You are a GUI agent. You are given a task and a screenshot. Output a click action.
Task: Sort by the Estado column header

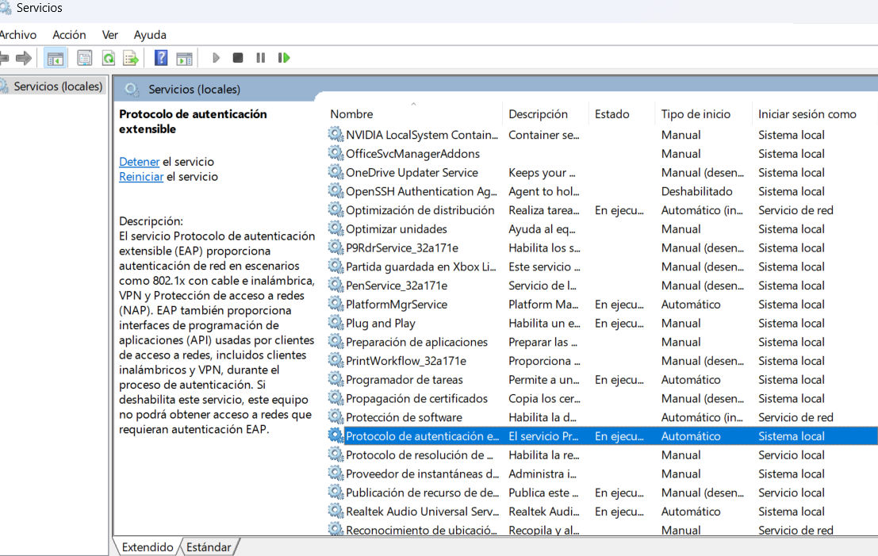(x=612, y=114)
